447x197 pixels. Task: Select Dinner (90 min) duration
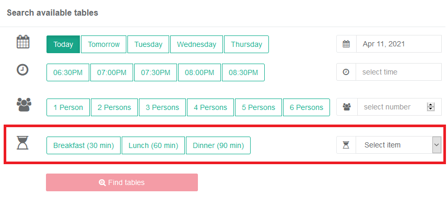click(218, 145)
